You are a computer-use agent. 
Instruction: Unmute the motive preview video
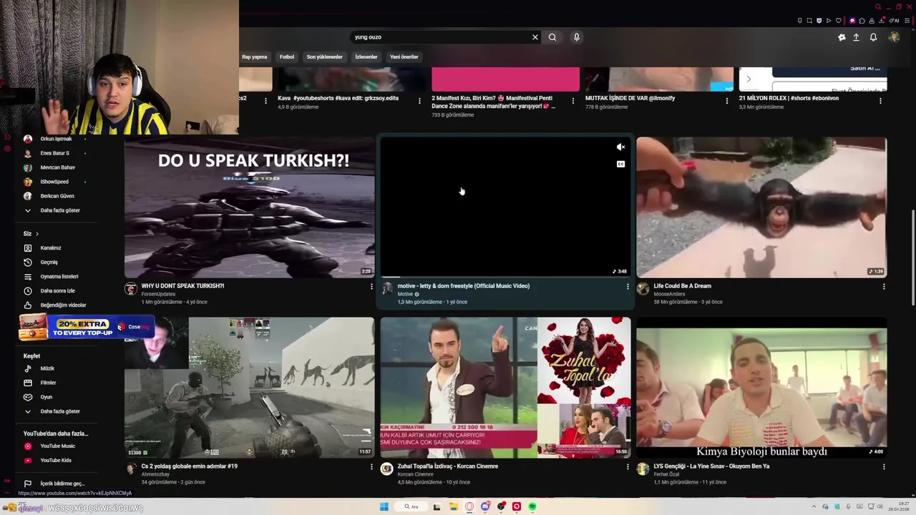click(620, 147)
